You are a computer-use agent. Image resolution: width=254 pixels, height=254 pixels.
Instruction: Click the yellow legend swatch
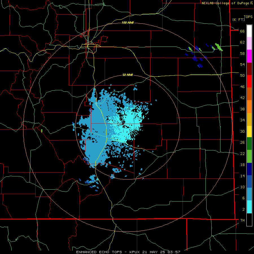[249, 132]
